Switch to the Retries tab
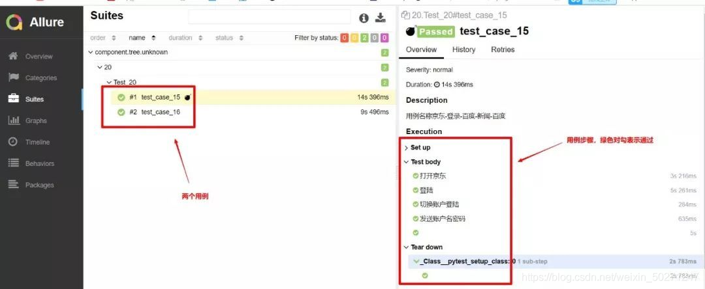This screenshot has width=705, height=289. pyautogui.click(x=503, y=49)
